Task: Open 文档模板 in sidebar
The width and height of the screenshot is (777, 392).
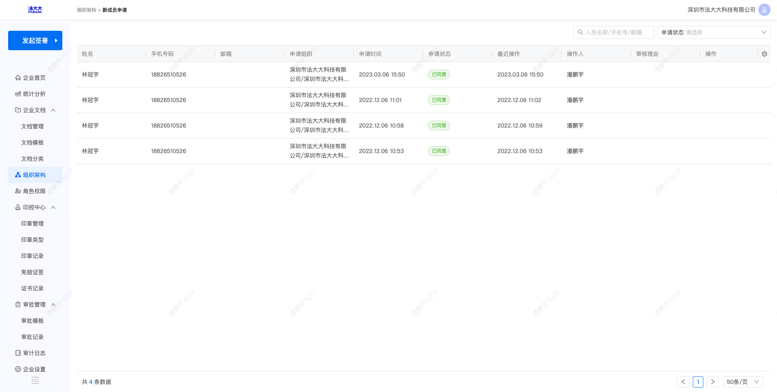Action: pos(32,143)
